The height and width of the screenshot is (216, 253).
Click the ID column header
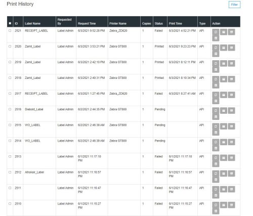16,23
